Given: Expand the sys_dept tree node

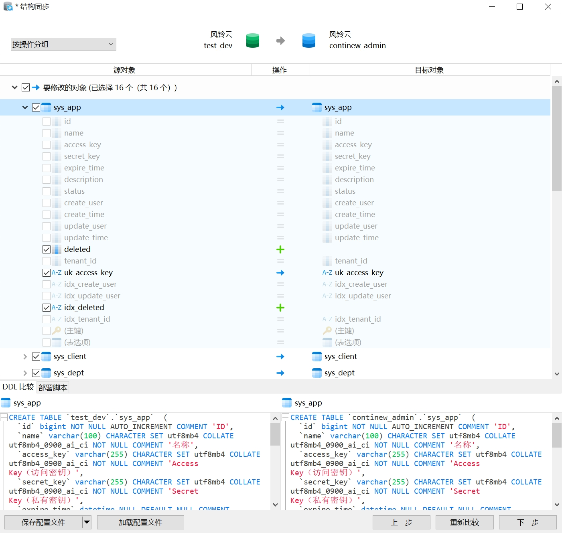Looking at the screenshot, I should 25,373.
